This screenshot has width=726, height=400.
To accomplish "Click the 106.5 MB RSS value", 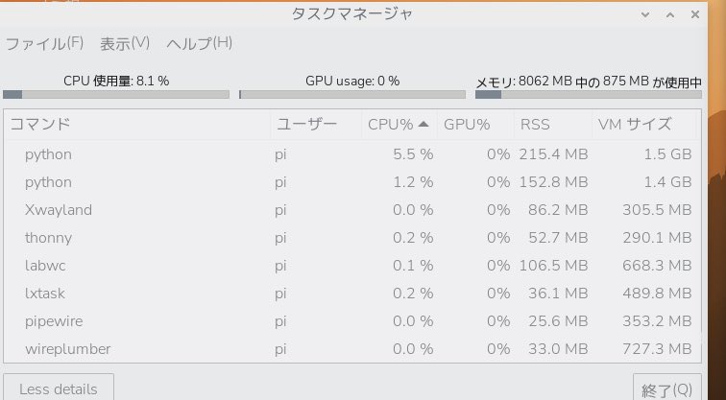I will [553, 266].
